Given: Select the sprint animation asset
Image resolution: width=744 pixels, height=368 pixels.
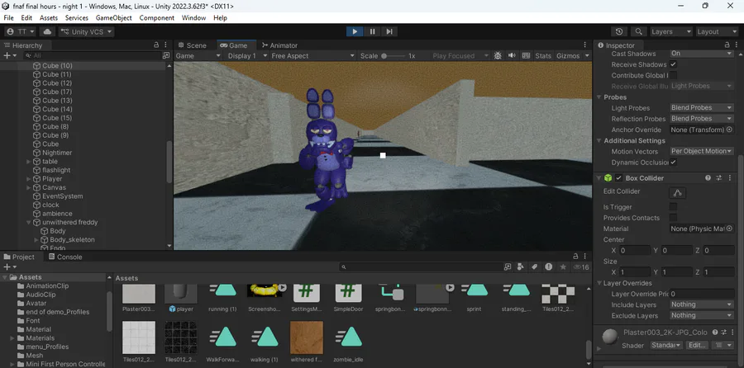Looking at the screenshot, I should pyautogui.click(x=474, y=298).
